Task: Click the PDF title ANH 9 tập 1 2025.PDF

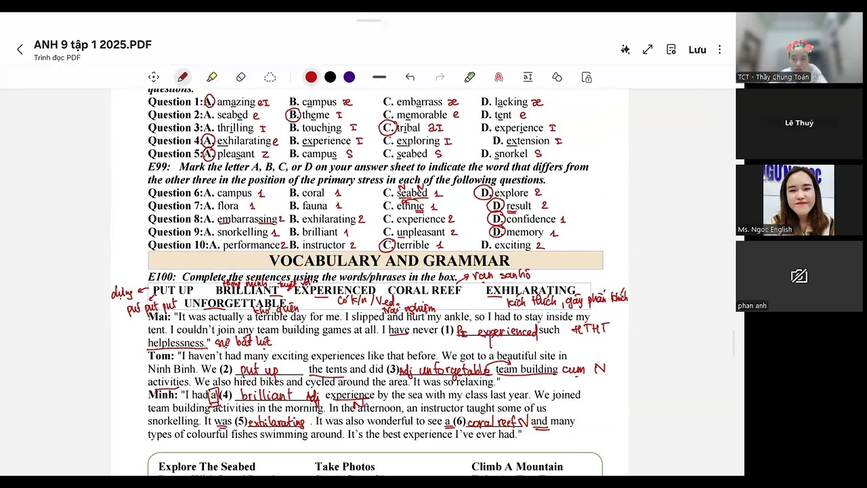Action: [x=93, y=45]
